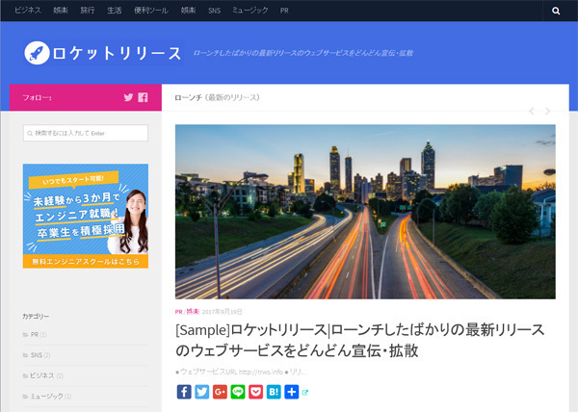
Task: Share the post via LINE
Action: click(237, 392)
